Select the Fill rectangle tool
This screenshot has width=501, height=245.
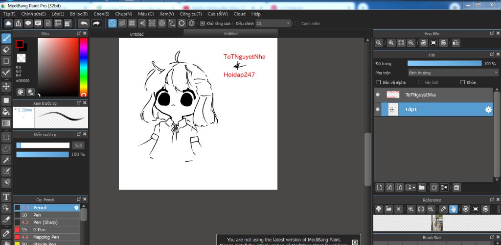pyautogui.click(x=6, y=100)
